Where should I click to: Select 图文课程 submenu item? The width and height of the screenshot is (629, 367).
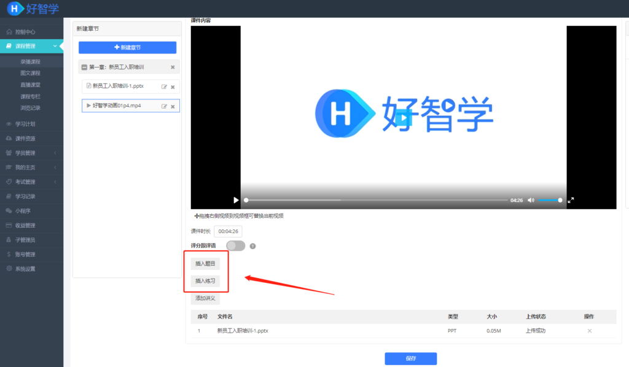[x=31, y=73]
